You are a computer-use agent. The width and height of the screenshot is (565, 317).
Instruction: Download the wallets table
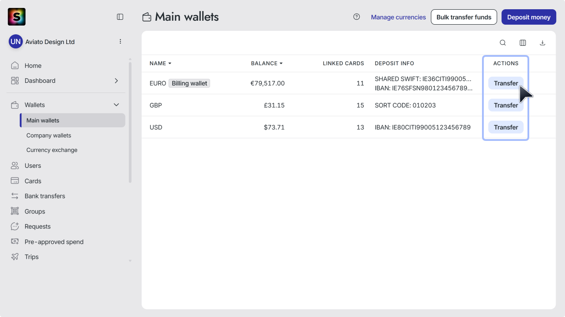tap(542, 43)
